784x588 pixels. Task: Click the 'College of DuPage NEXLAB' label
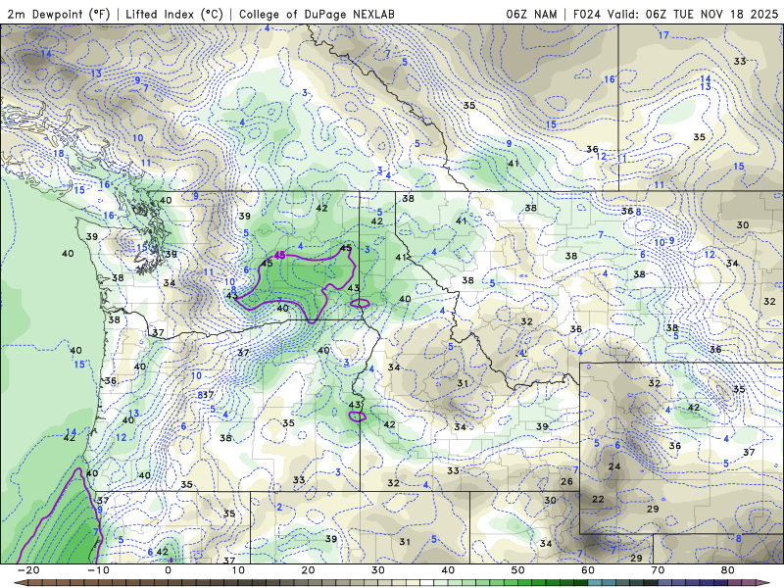[x=317, y=14]
